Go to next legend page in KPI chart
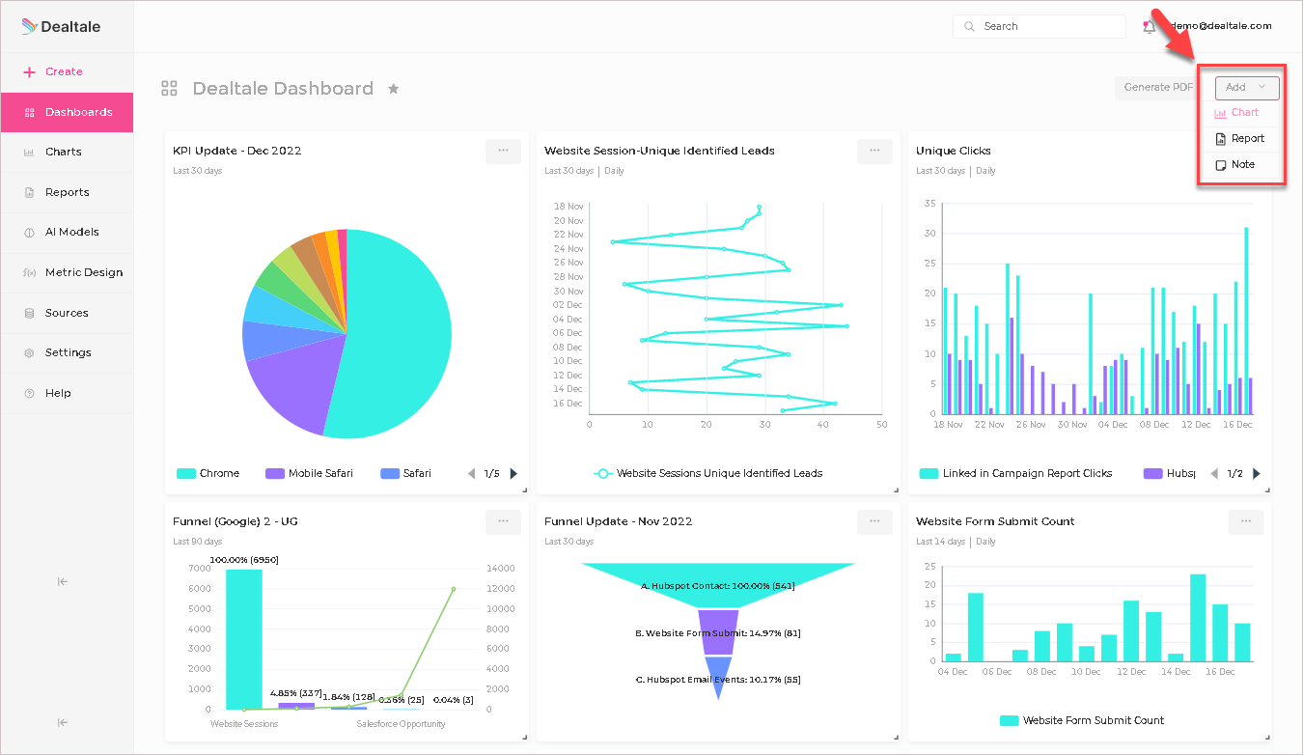 click(513, 473)
